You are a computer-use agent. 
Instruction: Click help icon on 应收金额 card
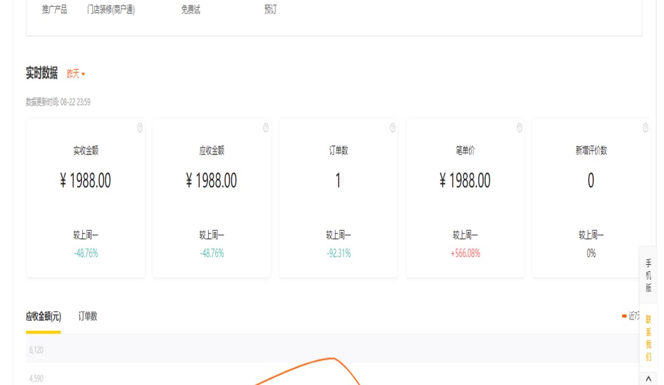(266, 128)
